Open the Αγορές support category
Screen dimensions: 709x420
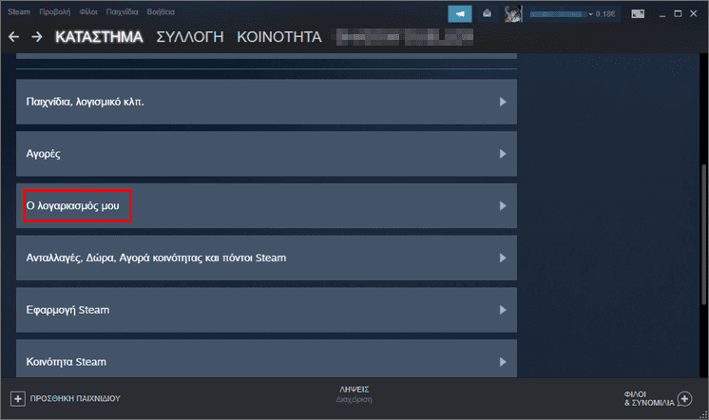tap(266, 154)
